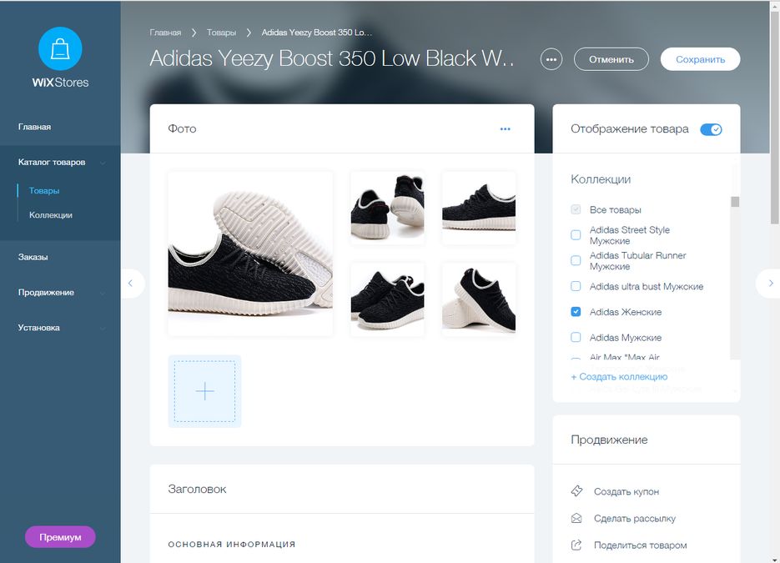780x563 pixels.
Task: Collapse the Каталог товаров chevron
Action: click(103, 163)
